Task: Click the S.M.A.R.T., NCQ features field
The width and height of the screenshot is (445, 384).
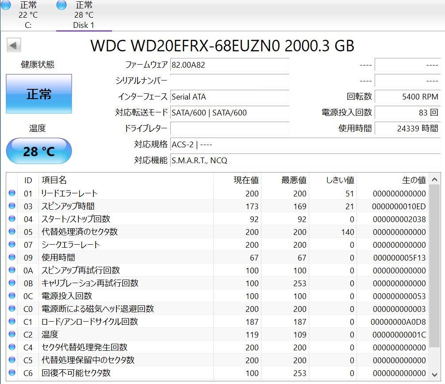Action: [305, 160]
